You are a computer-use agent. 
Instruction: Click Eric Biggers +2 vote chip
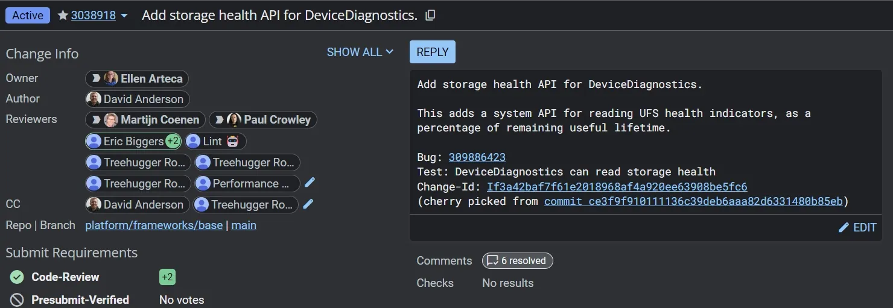[133, 141]
